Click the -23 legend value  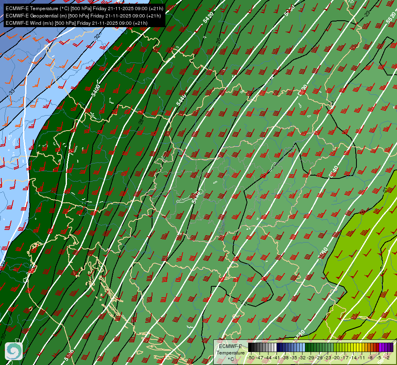[327, 358]
